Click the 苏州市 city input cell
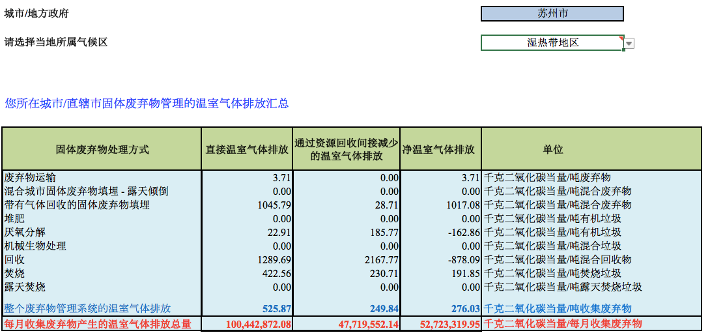 coord(552,14)
